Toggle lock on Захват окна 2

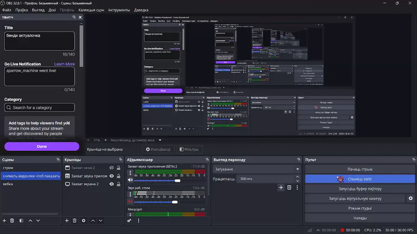pos(119,168)
